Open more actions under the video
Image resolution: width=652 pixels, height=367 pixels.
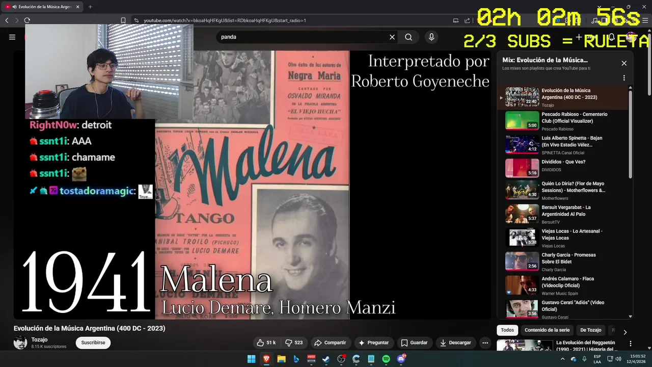(x=485, y=343)
